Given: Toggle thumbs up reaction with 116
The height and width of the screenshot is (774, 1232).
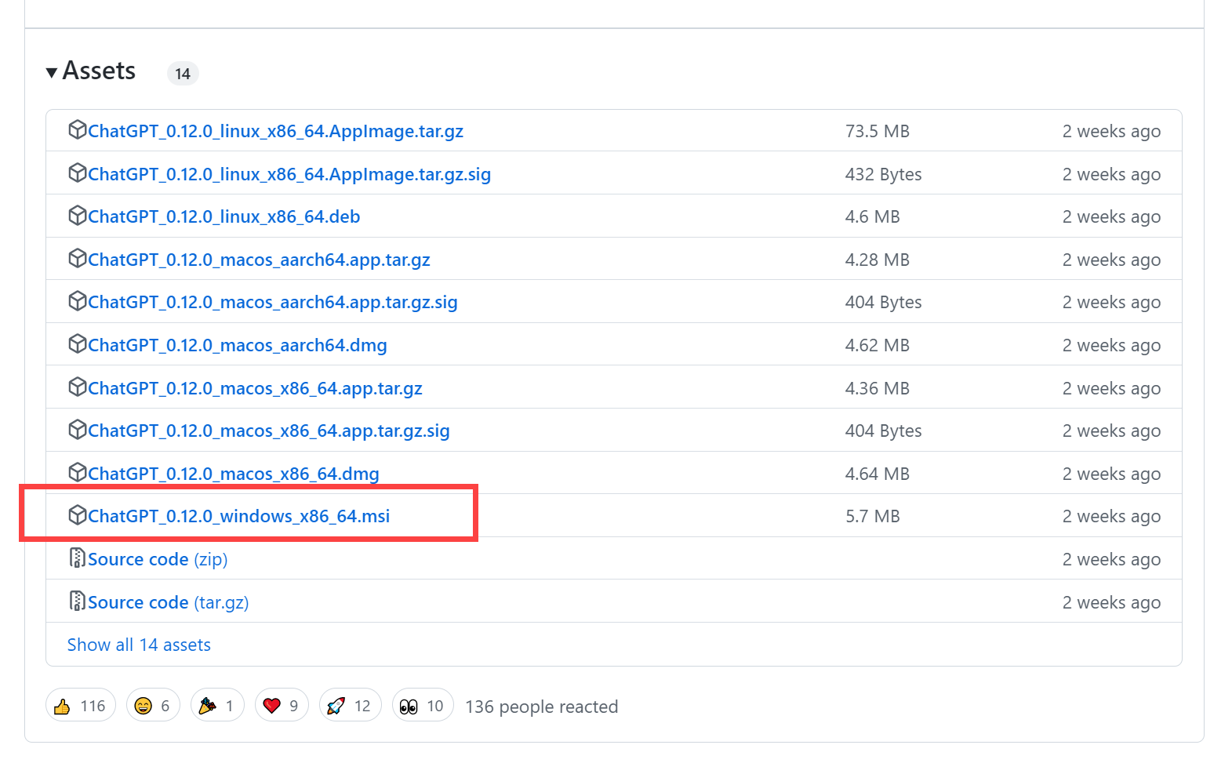Looking at the screenshot, I should point(81,706).
